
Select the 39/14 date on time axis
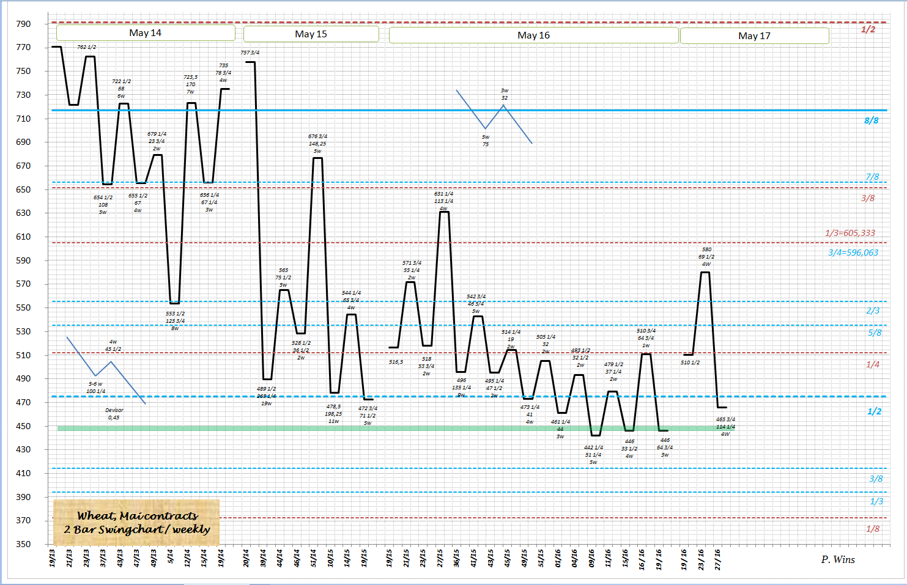264,558
